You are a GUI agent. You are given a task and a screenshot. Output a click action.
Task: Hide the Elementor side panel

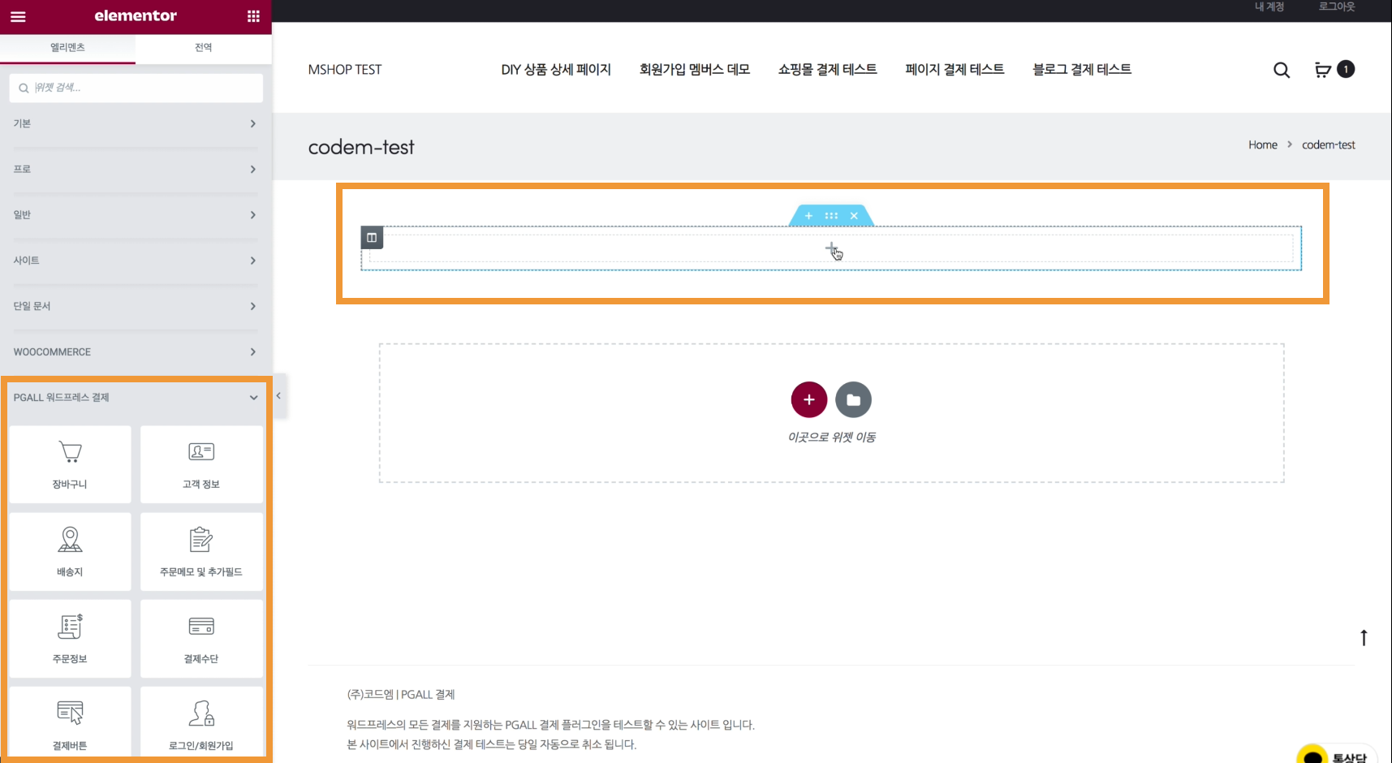pyautogui.click(x=278, y=396)
